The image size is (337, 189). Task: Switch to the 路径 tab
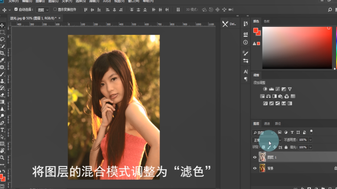pos(278,123)
